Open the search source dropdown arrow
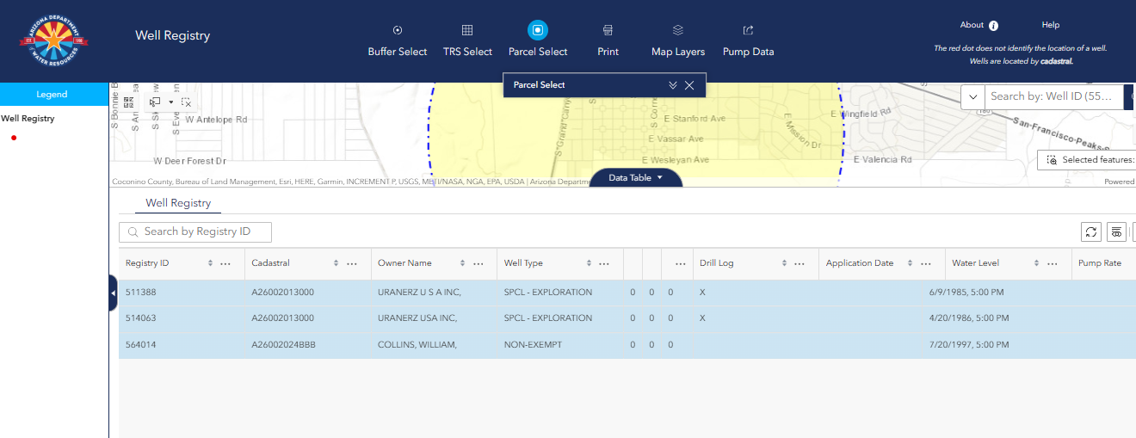1136x438 pixels. click(972, 96)
